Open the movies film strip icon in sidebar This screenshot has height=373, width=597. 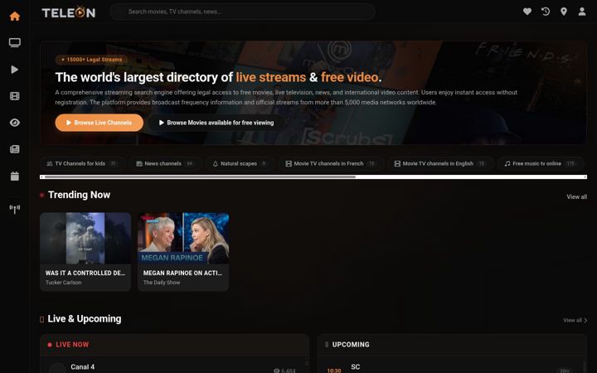click(x=14, y=96)
